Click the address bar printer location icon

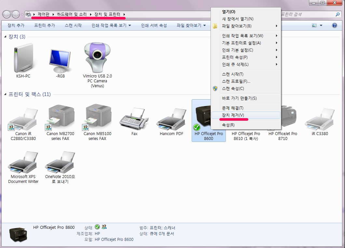[x=28, y=15]
